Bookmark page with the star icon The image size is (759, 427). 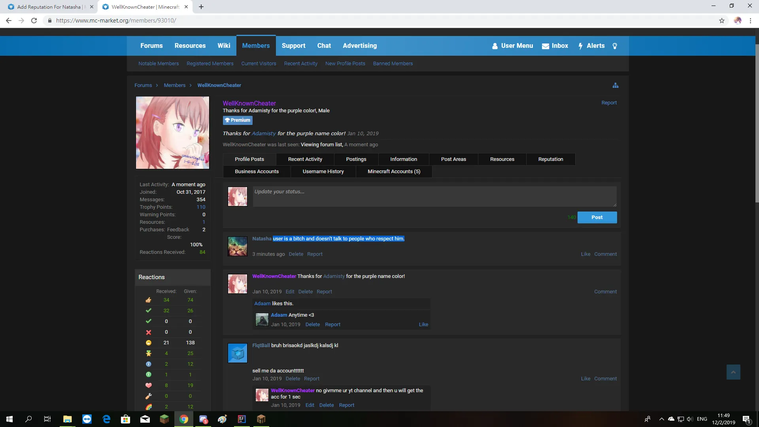pos(722,21)
